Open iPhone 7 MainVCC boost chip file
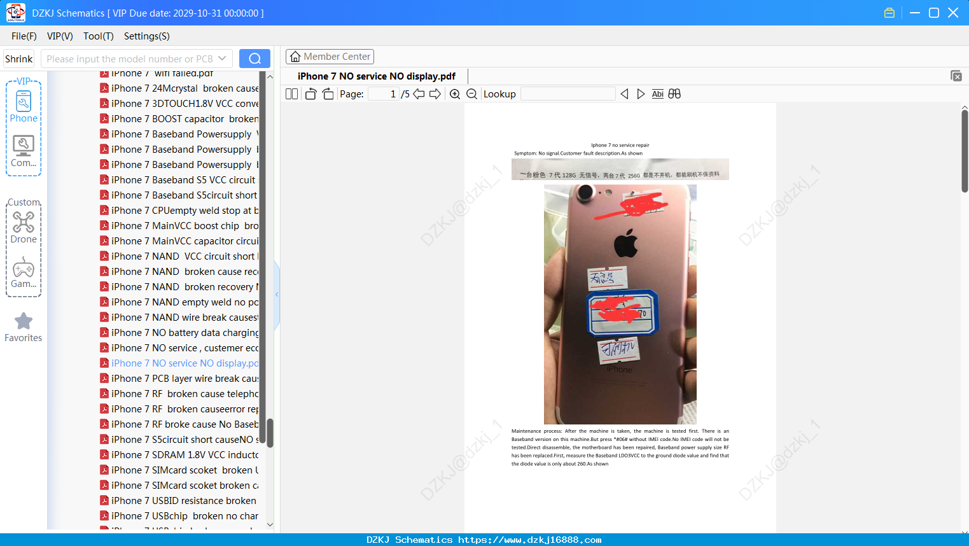The height and width of the screenshot is (546, 969). [179, 226]
